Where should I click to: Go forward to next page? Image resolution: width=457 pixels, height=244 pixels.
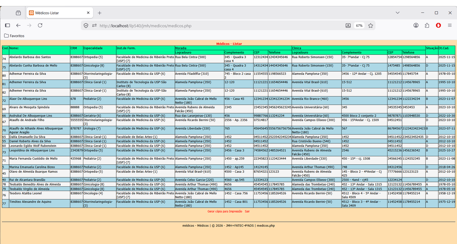(29, 26)
